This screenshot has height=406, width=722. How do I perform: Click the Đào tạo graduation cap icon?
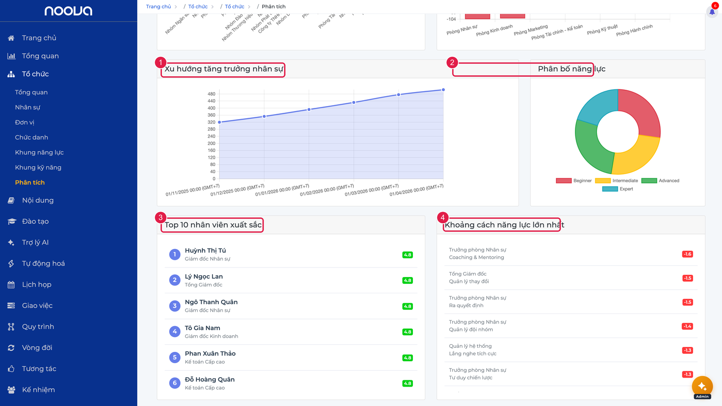pos(11,221)
